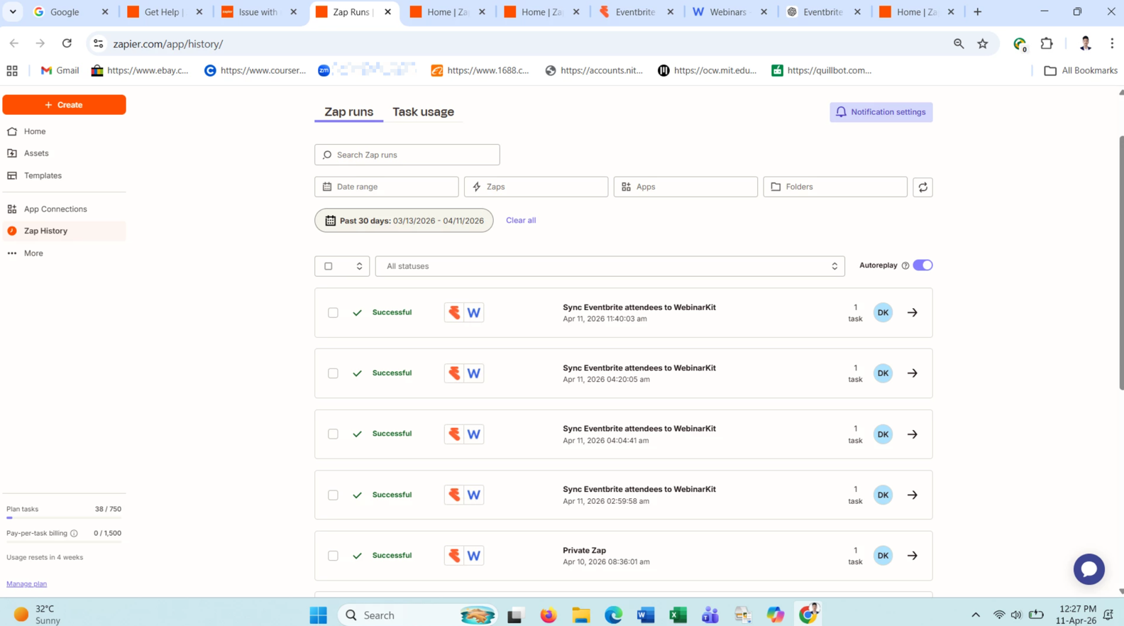This screenshot has width=1124, height=626.
Task: Click the App Connections sidebar icon
Action: [12, 209]
